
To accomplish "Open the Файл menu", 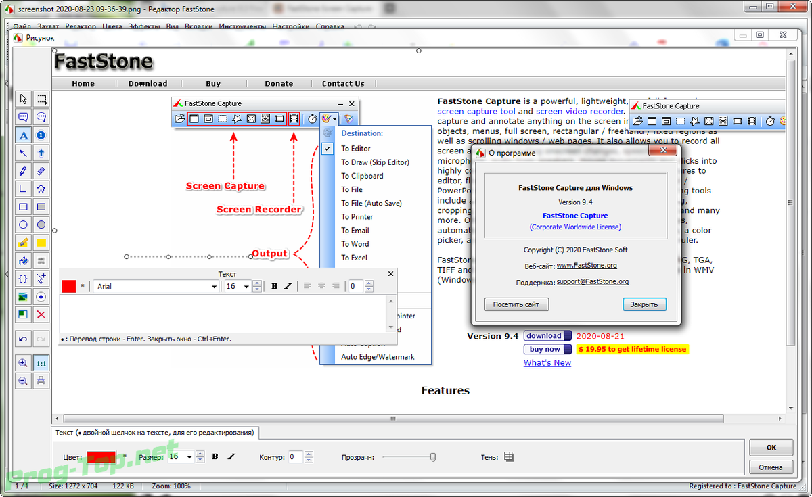I will (x=22, y=27).
